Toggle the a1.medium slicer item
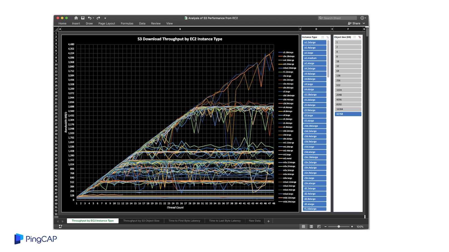This screenshot has width=449, height=252. click(x=314, y=58)
